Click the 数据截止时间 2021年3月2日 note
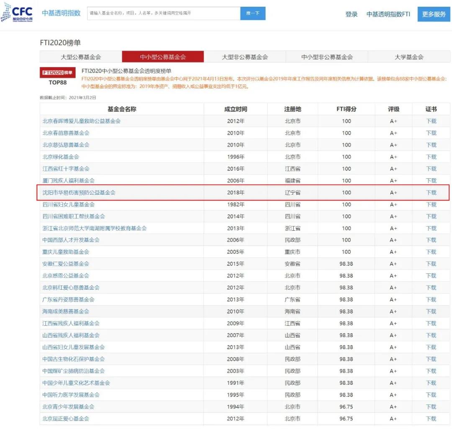452x430 pixels. [x=68, y=98]
